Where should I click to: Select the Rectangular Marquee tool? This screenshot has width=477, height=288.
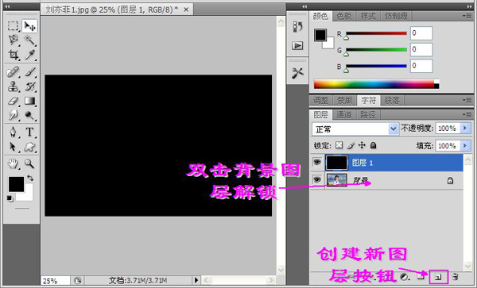click(x=13, y=26)
